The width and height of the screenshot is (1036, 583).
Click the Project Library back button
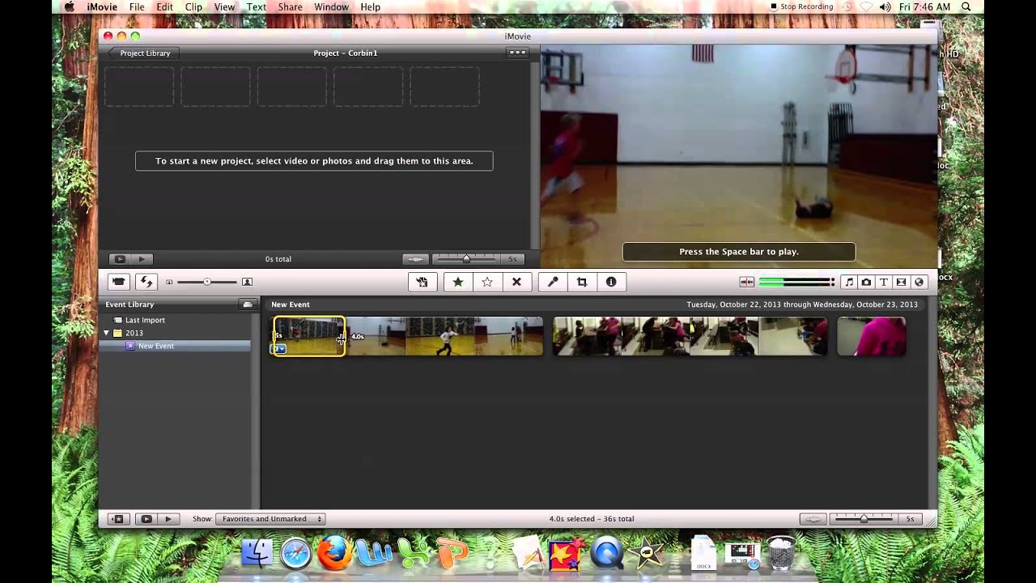click(144, 53)
